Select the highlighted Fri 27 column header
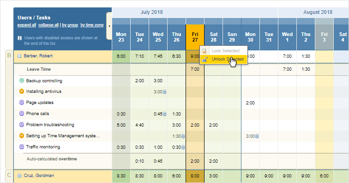The height and width of the screenshot is (183, 349). pos(195,37)
